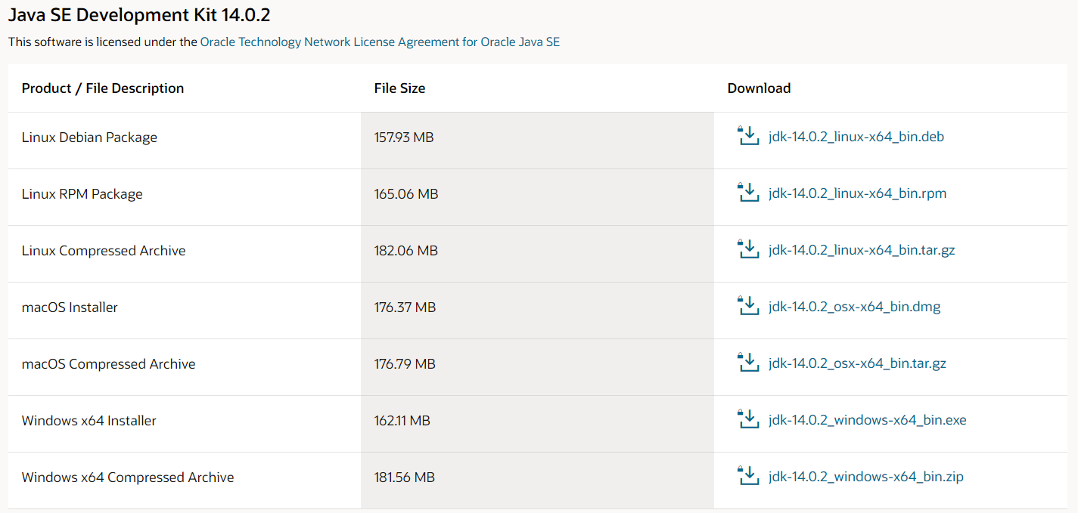
Task: Click the Java SE Development Kit 14.0.2 heading
Action: [x=139, y=14]
